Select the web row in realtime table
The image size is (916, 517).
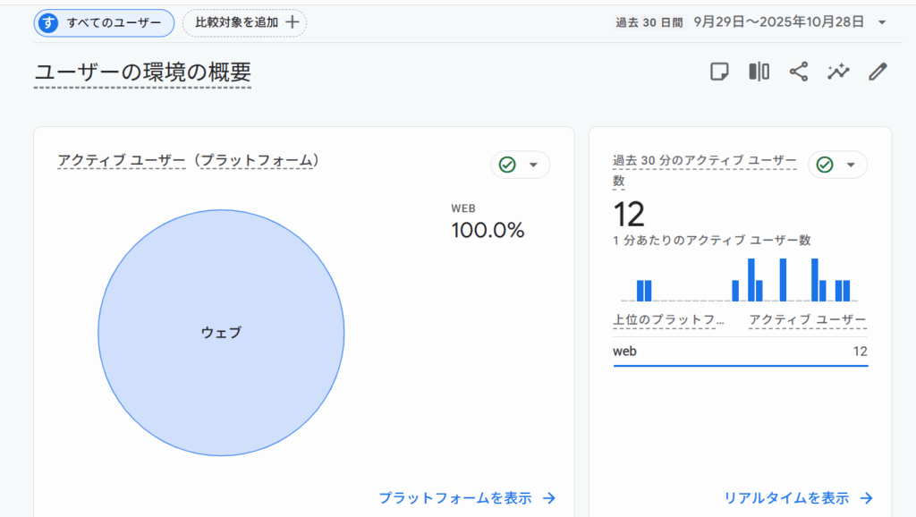[740, 352]
